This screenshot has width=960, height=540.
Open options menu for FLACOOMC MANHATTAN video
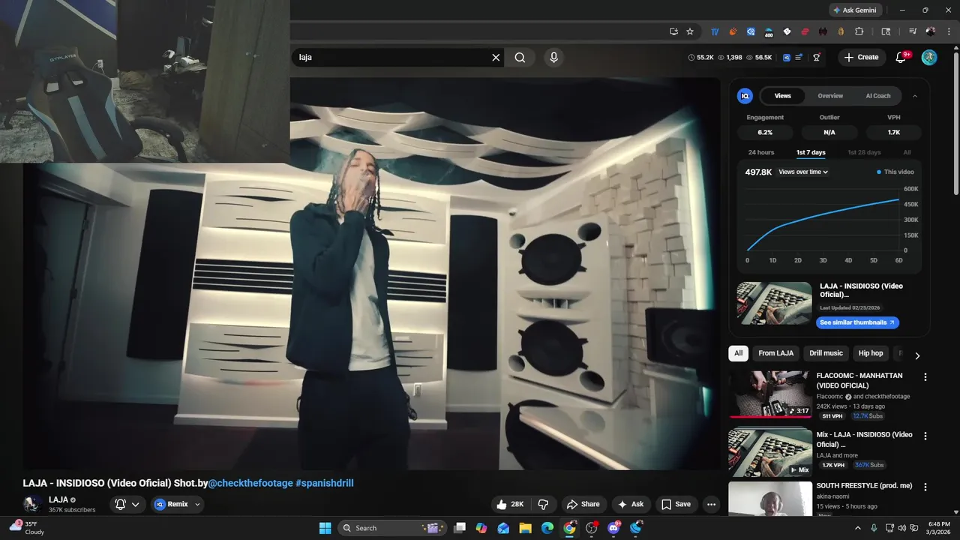(925, 377)
